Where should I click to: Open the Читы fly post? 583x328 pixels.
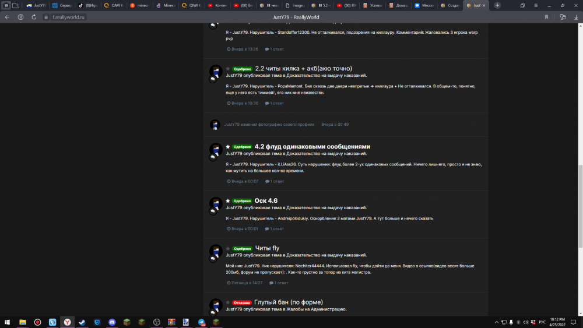[267, 248]
